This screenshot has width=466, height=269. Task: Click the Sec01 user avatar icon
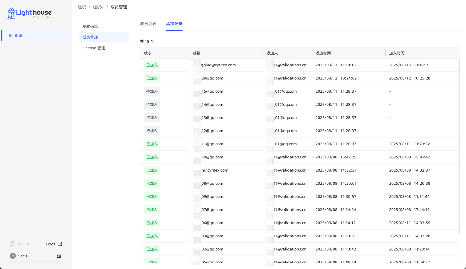pos(13,256)
